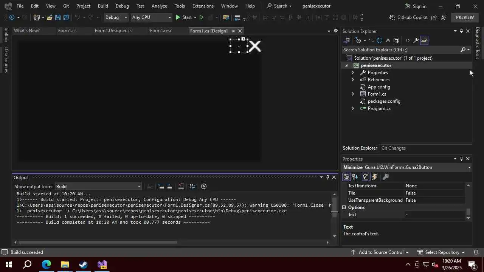Expand Program.cs node
The width and height of the screenshot is (484, 272).
click(353, 108)
